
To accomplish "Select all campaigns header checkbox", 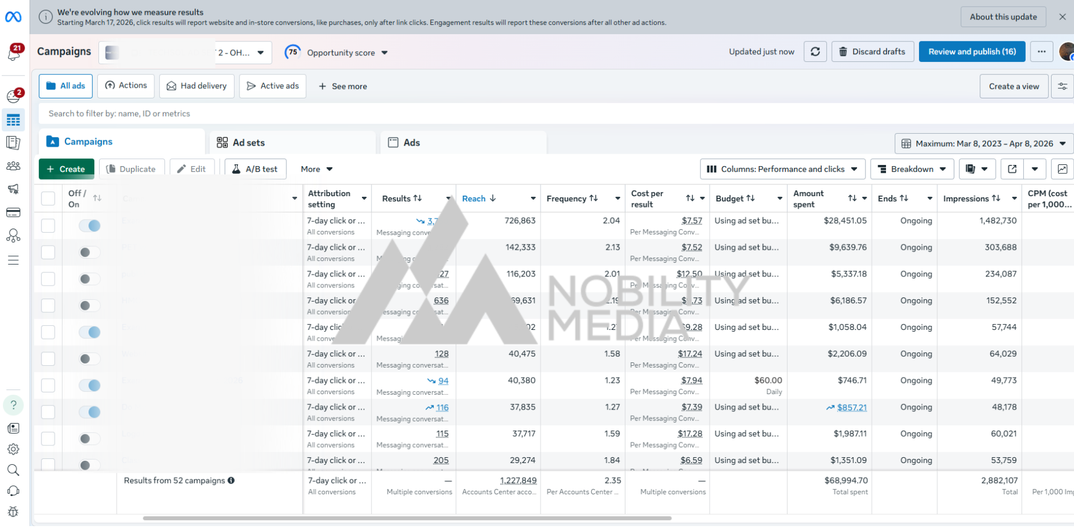I will (x=48, y=199).
